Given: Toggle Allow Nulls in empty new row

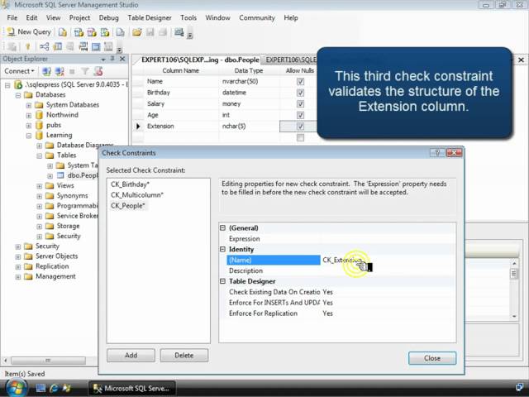Looking at the screenshot, I should tap(300, 137).
